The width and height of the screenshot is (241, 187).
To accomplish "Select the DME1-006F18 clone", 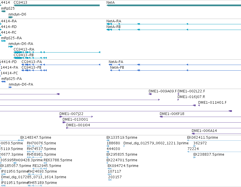I will click(x=200, y=117).
